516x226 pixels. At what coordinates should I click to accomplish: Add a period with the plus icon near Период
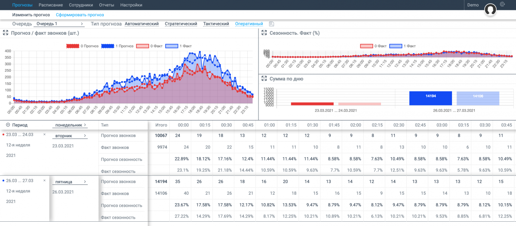[8, 125]
